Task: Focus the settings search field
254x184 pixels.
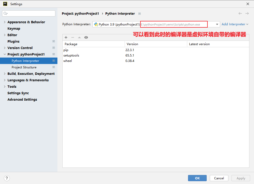Action: [31, 13]
